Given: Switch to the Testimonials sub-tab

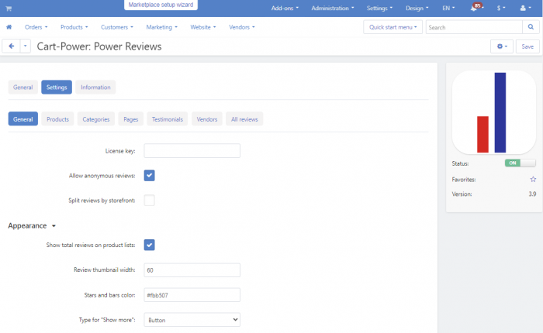Looking at the screenshot, I should click(168, 119).
